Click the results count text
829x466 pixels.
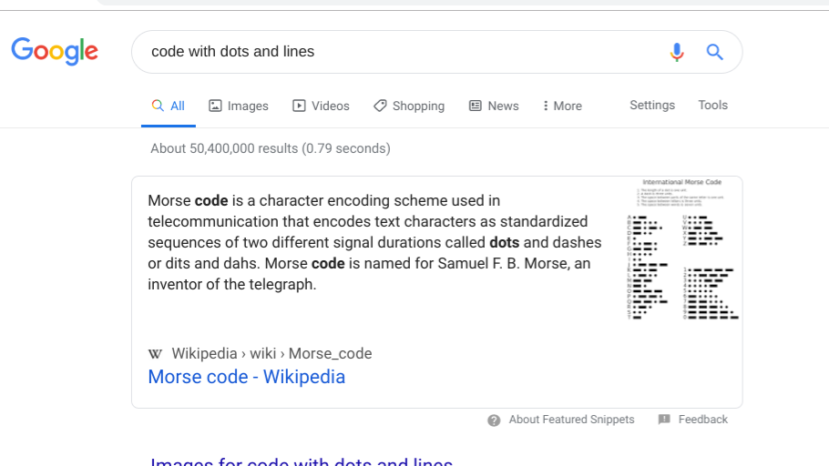point(271,148)
